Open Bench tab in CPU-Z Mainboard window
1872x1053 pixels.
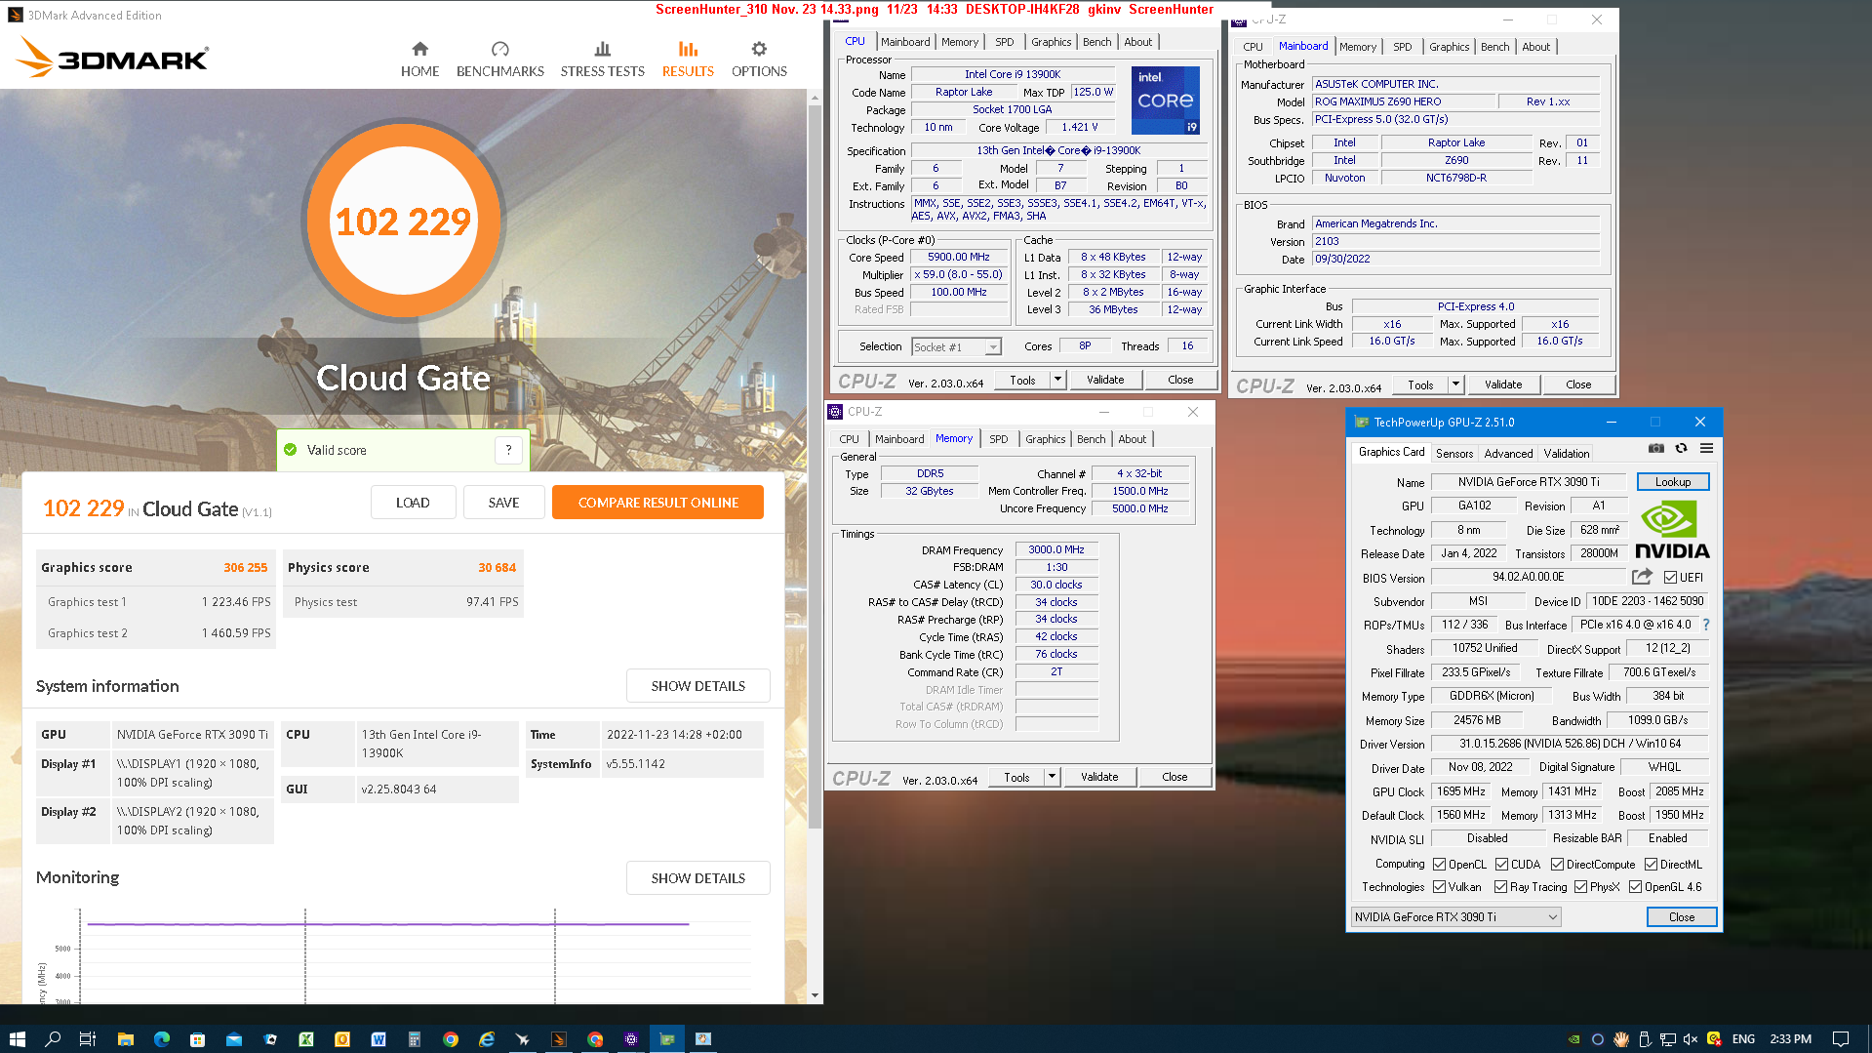(x=1494, y=47)
